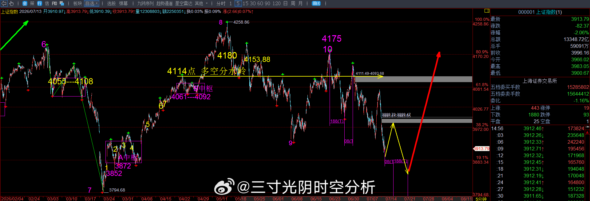Screen dimensions: 590x201
Task: Click the 最新 value 3913.79
Action: click(x=580, y=19)
